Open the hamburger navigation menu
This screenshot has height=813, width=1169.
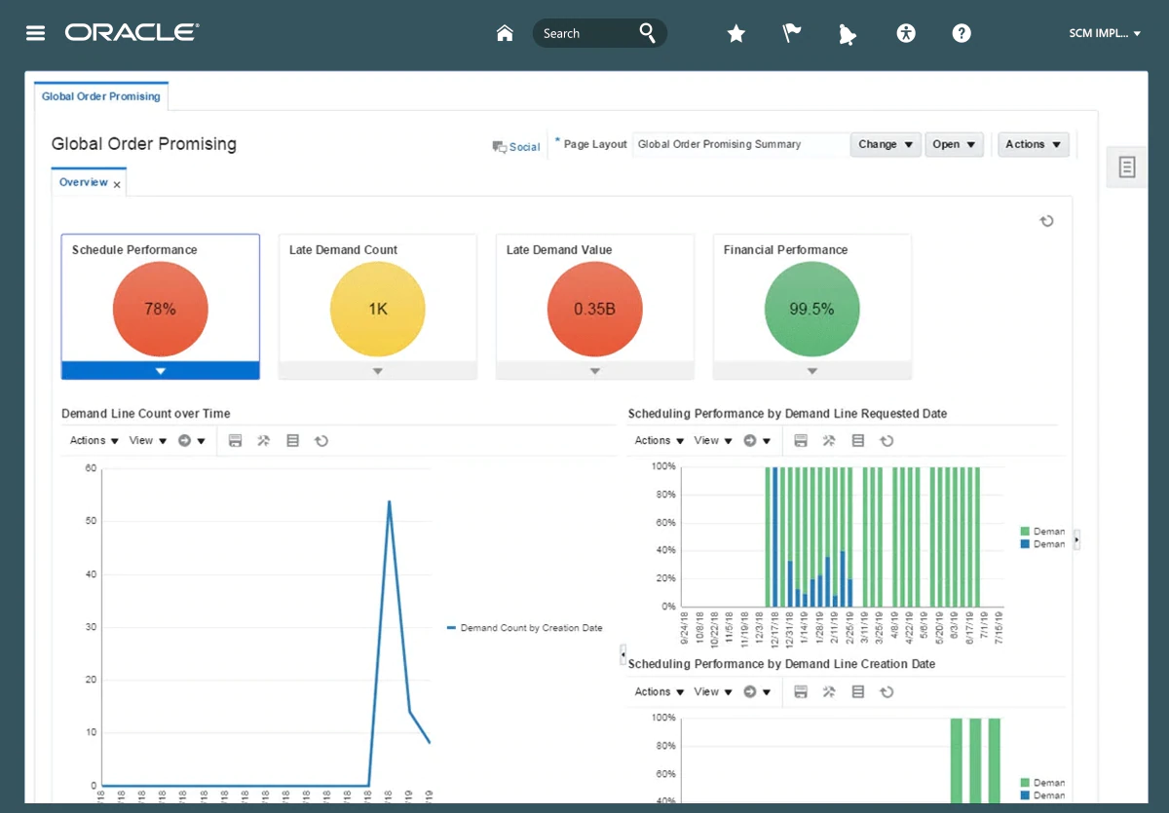click(36, 33)
